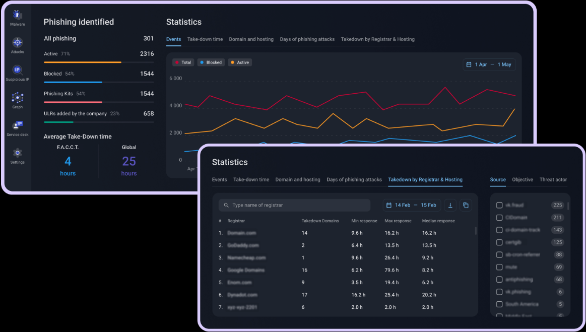586x332 pixels.
Task: Toggle the Blocked series legend chip
Action: (x=211, y=62)
